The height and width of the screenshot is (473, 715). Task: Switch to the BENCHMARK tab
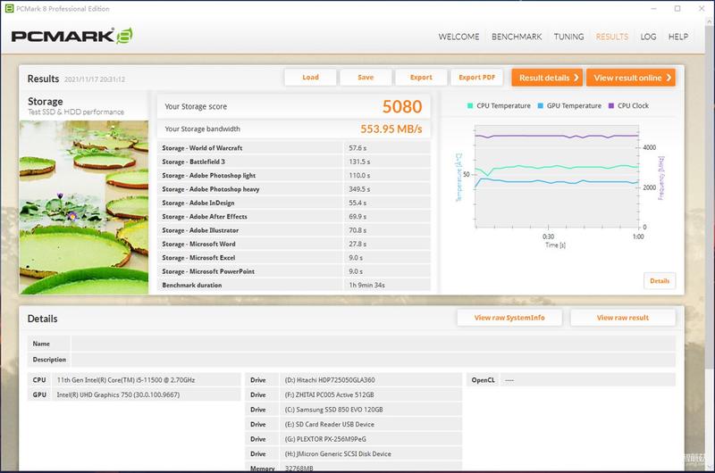point(517,37)
